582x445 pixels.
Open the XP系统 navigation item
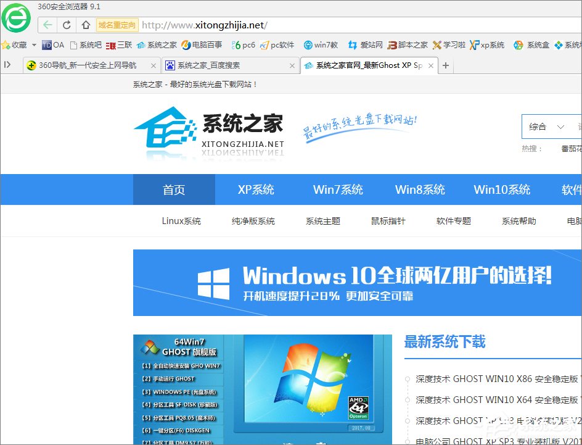[256, 189]
